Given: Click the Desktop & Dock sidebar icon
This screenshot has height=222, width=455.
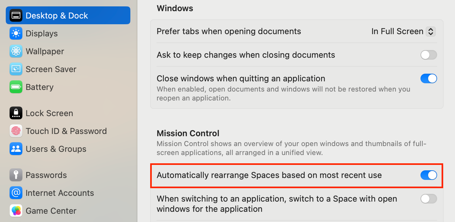Looking at the screenshot, I should tap(16, 15).
